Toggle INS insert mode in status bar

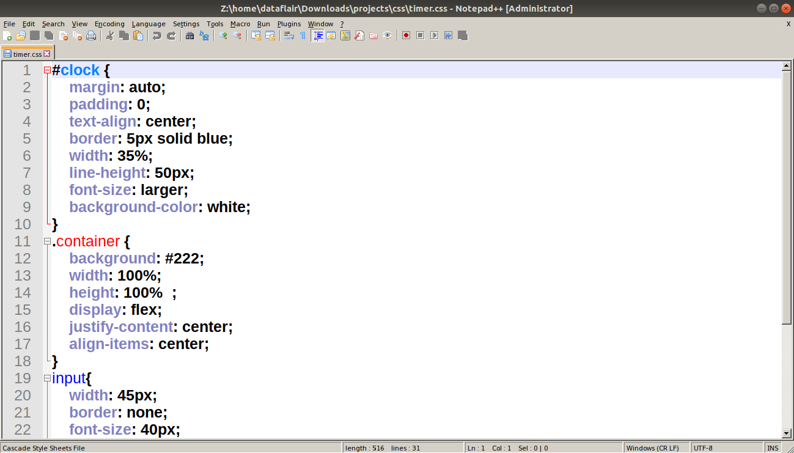coord(773,448)
